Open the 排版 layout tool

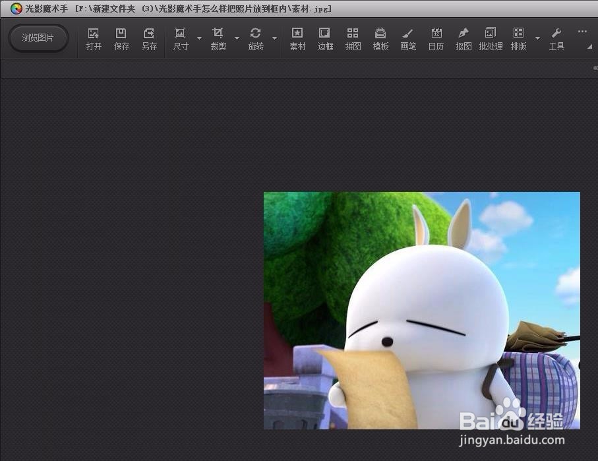[x=519, y=39]
